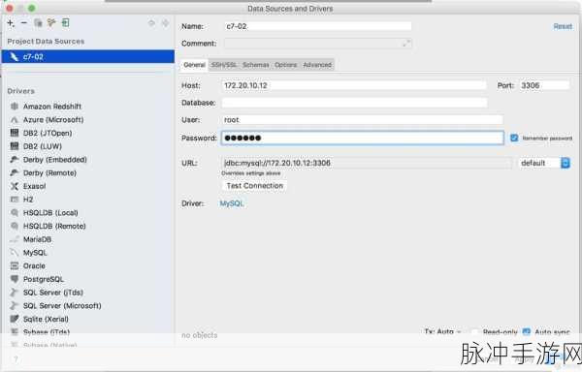The width and height of the screenshot is (582, 372).
Task: Click the remove data source minus icon
Action: pyautogui.click(x=24, y=23)
